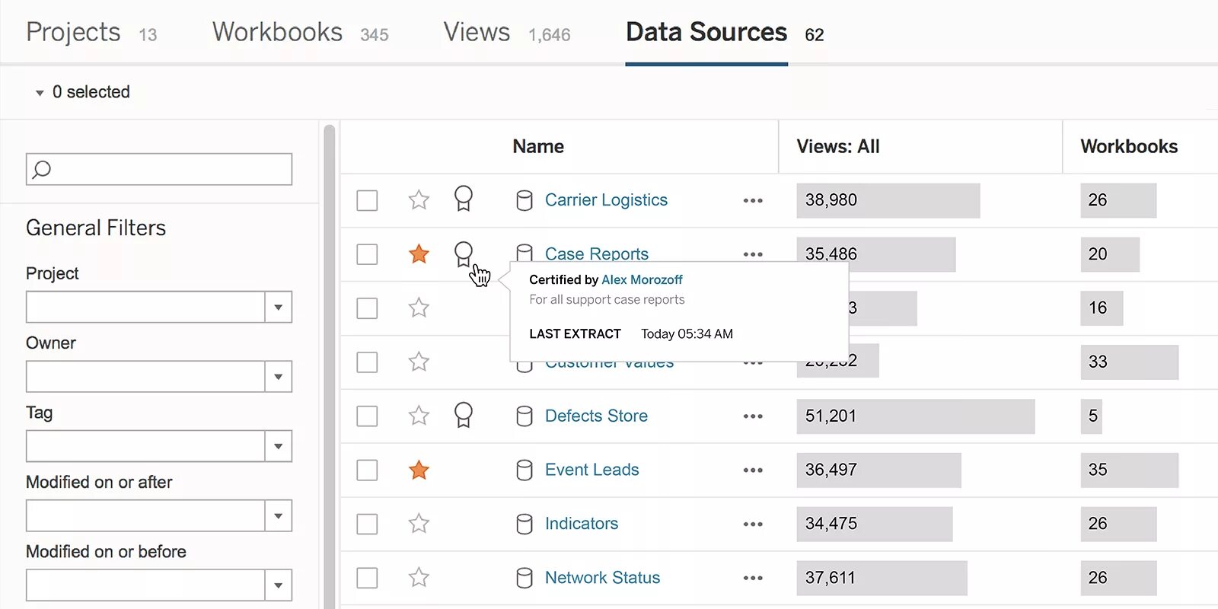Open the Alex Morozoff profile link
1218x609 pixels.
click(642, 280)
